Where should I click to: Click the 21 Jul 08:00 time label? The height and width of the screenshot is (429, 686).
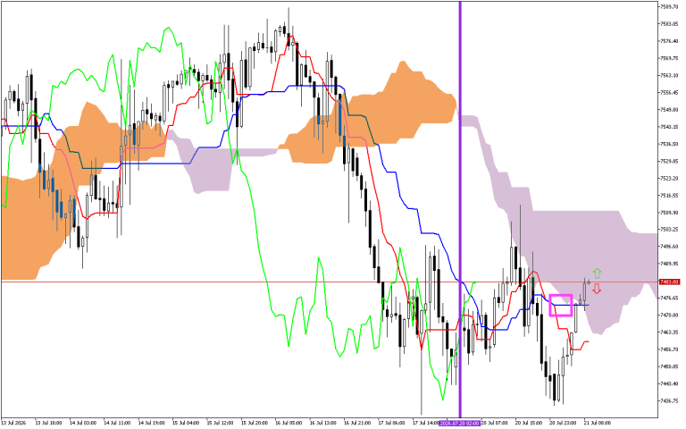click(x=598, y=424)
